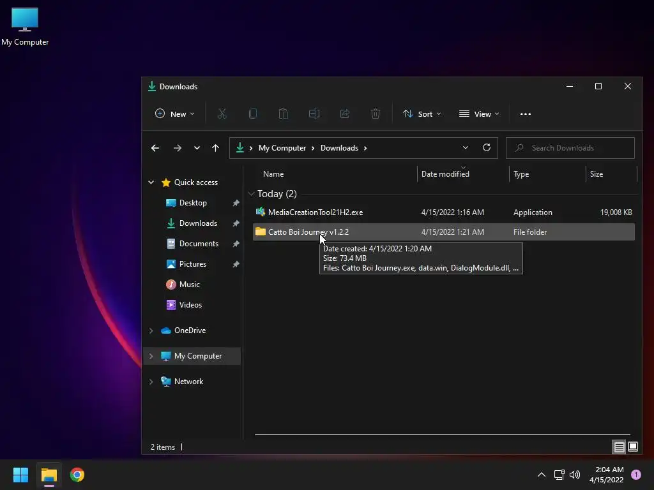Click the Rename icon in toolbar
The image size is (654, 490).
click(x=314, y=114)
